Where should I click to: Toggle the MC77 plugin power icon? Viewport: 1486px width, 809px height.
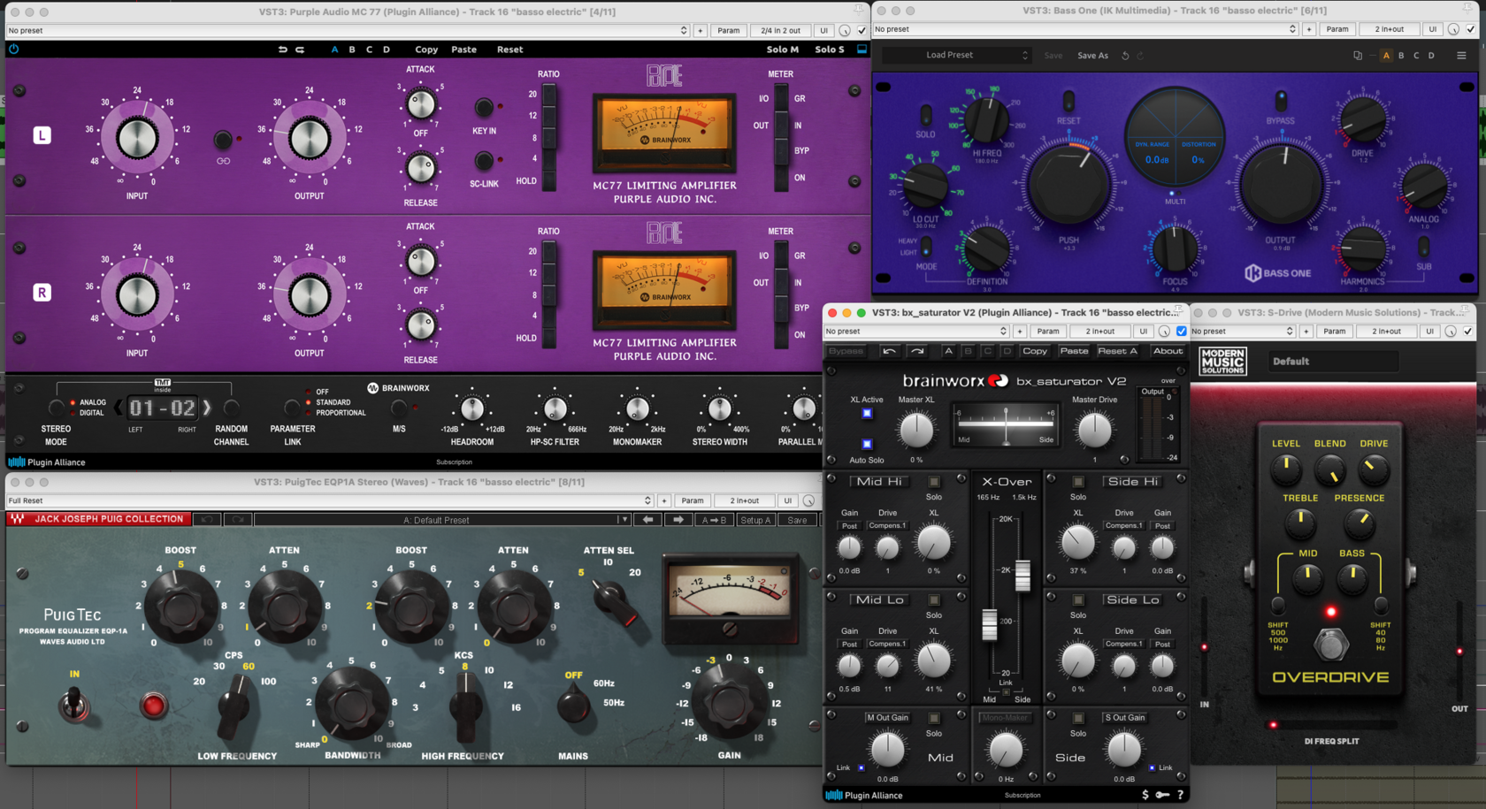click(x=13, y=50)
